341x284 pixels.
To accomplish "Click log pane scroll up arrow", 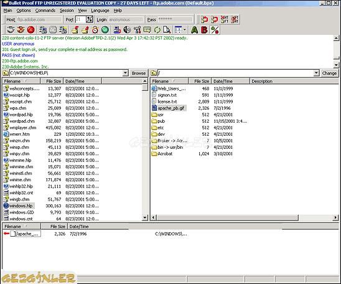I will click(336, 38).
